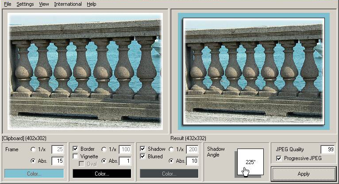Click the Shadow 1/x field showing 200

[192, 149]
